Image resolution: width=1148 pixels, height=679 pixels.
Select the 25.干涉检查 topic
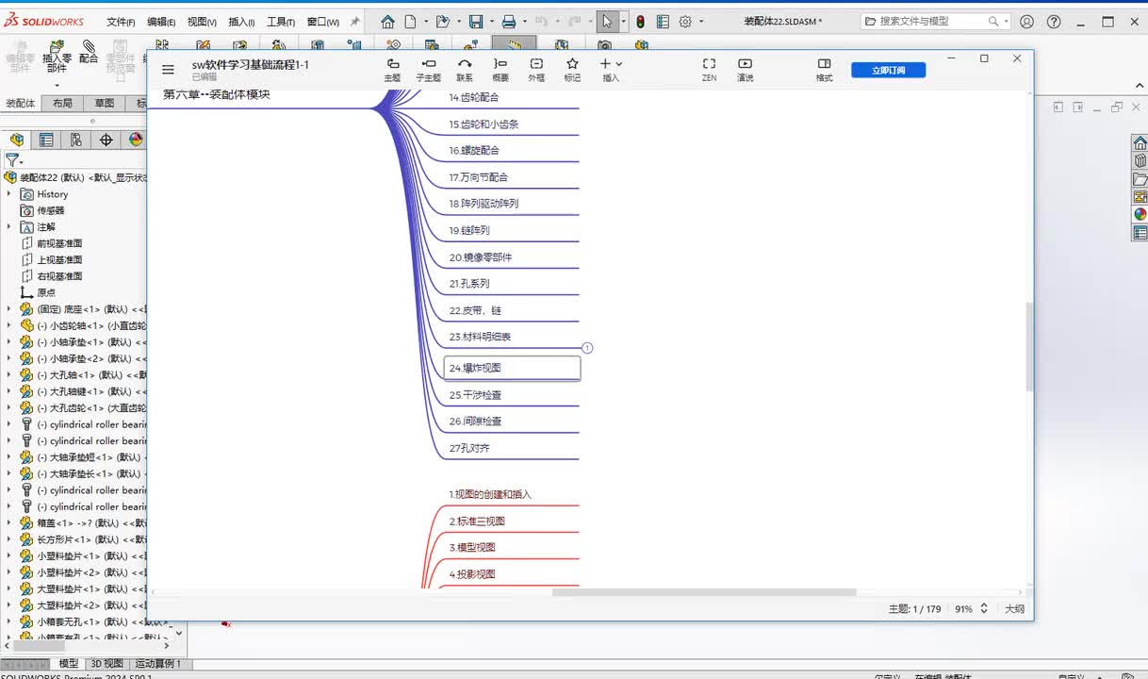click(476, 395)
